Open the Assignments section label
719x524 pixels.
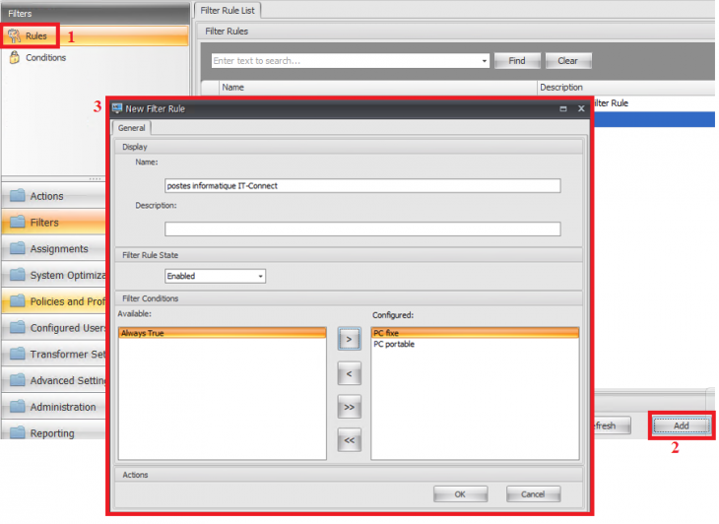click(x=59, y=249)
